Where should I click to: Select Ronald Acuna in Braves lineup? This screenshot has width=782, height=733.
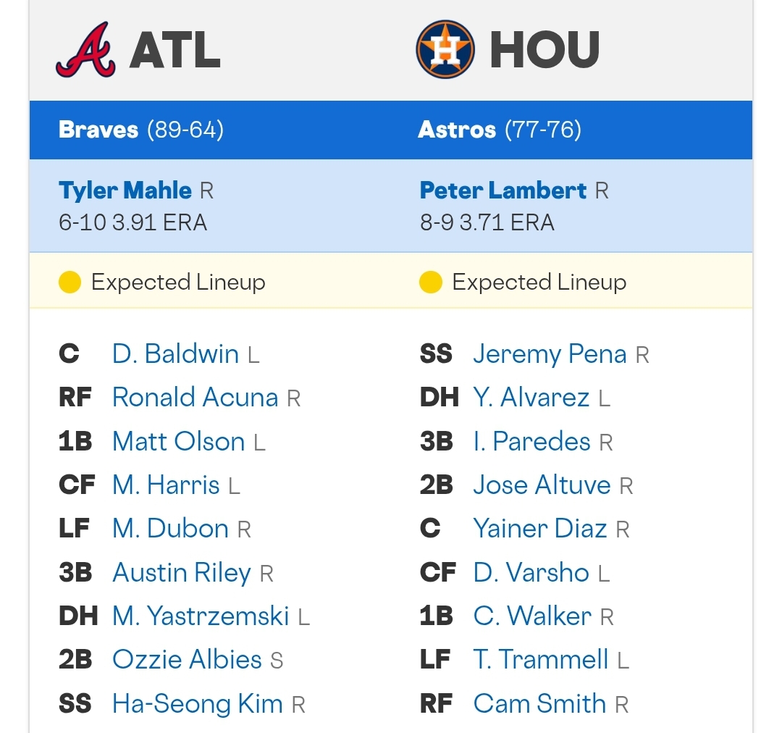[195, 398]
